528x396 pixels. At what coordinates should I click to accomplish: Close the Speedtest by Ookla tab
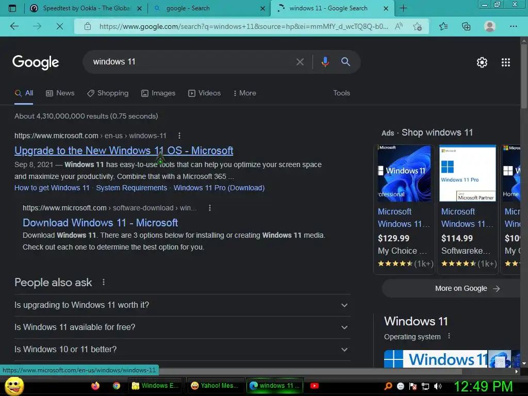[x=139, y=8]
